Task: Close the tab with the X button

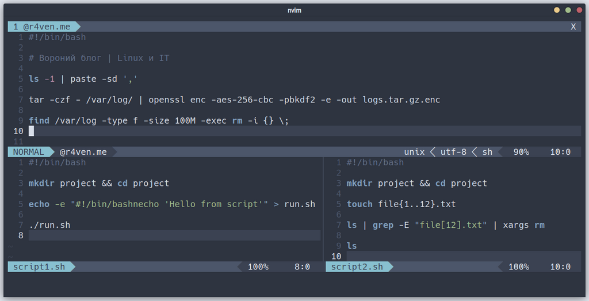Action: coord(573,26)
